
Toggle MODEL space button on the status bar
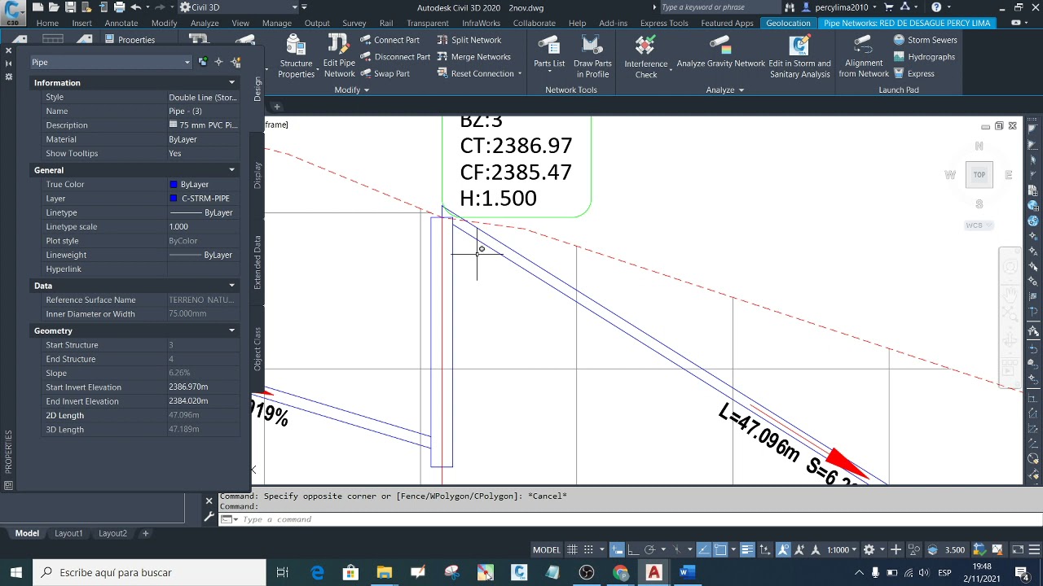point(546,550)
